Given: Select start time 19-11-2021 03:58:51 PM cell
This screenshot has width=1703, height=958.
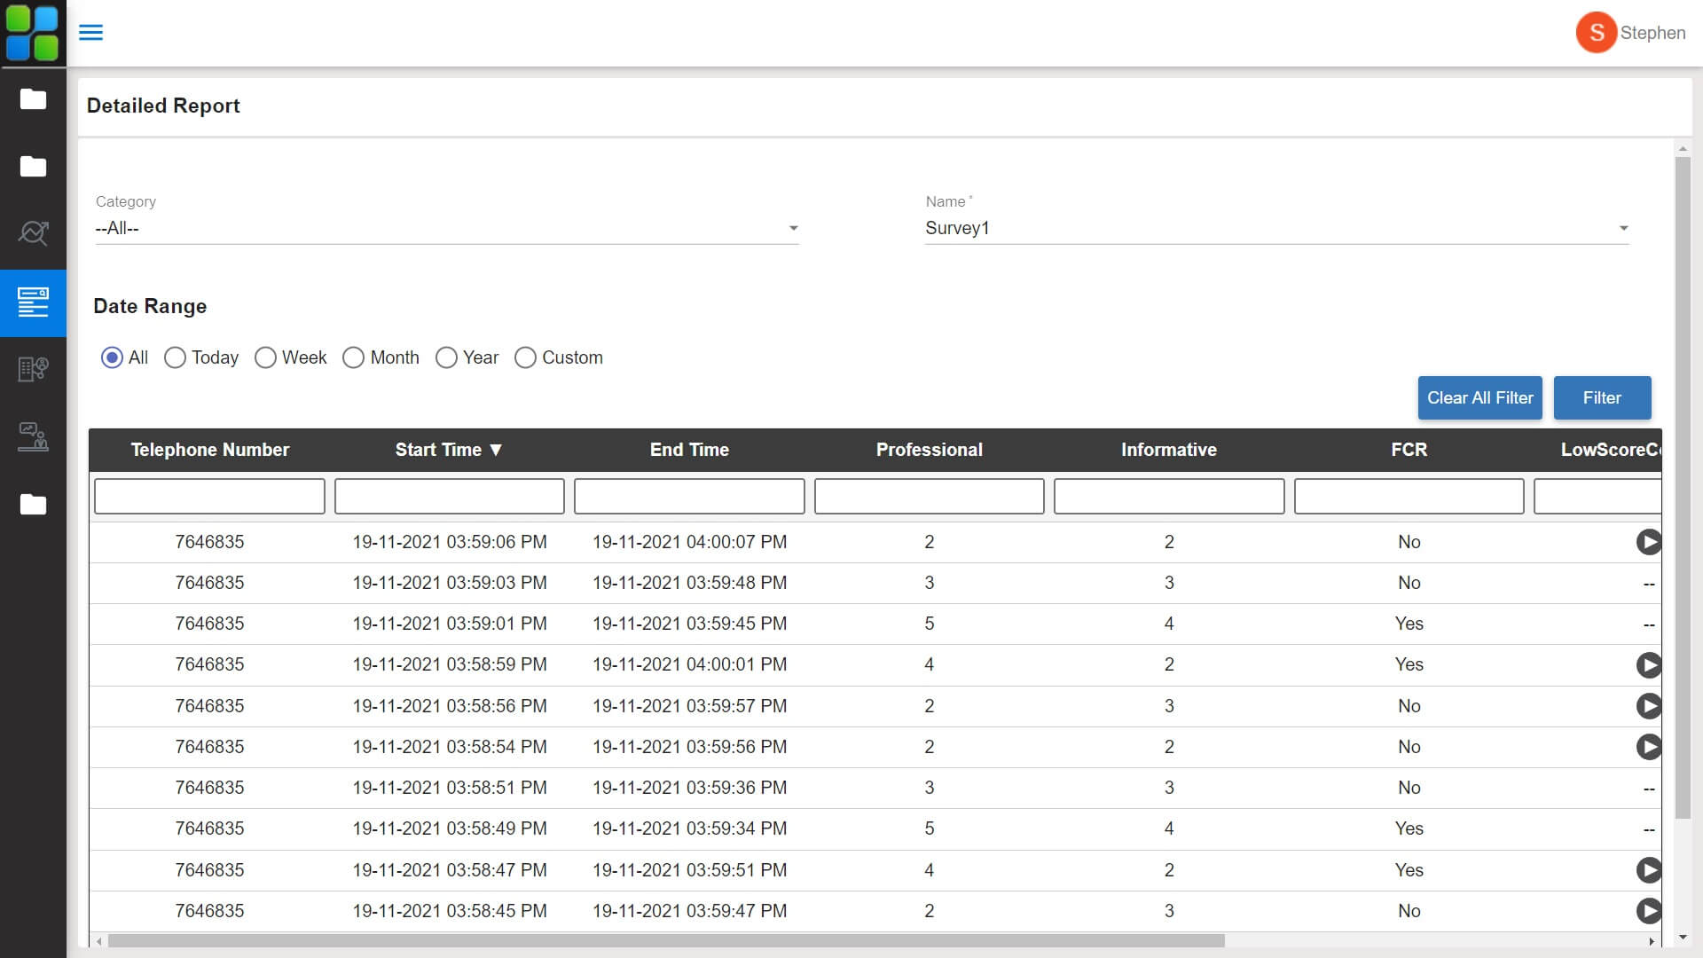Looking at the screenshot, I should [x=449, y=788].
